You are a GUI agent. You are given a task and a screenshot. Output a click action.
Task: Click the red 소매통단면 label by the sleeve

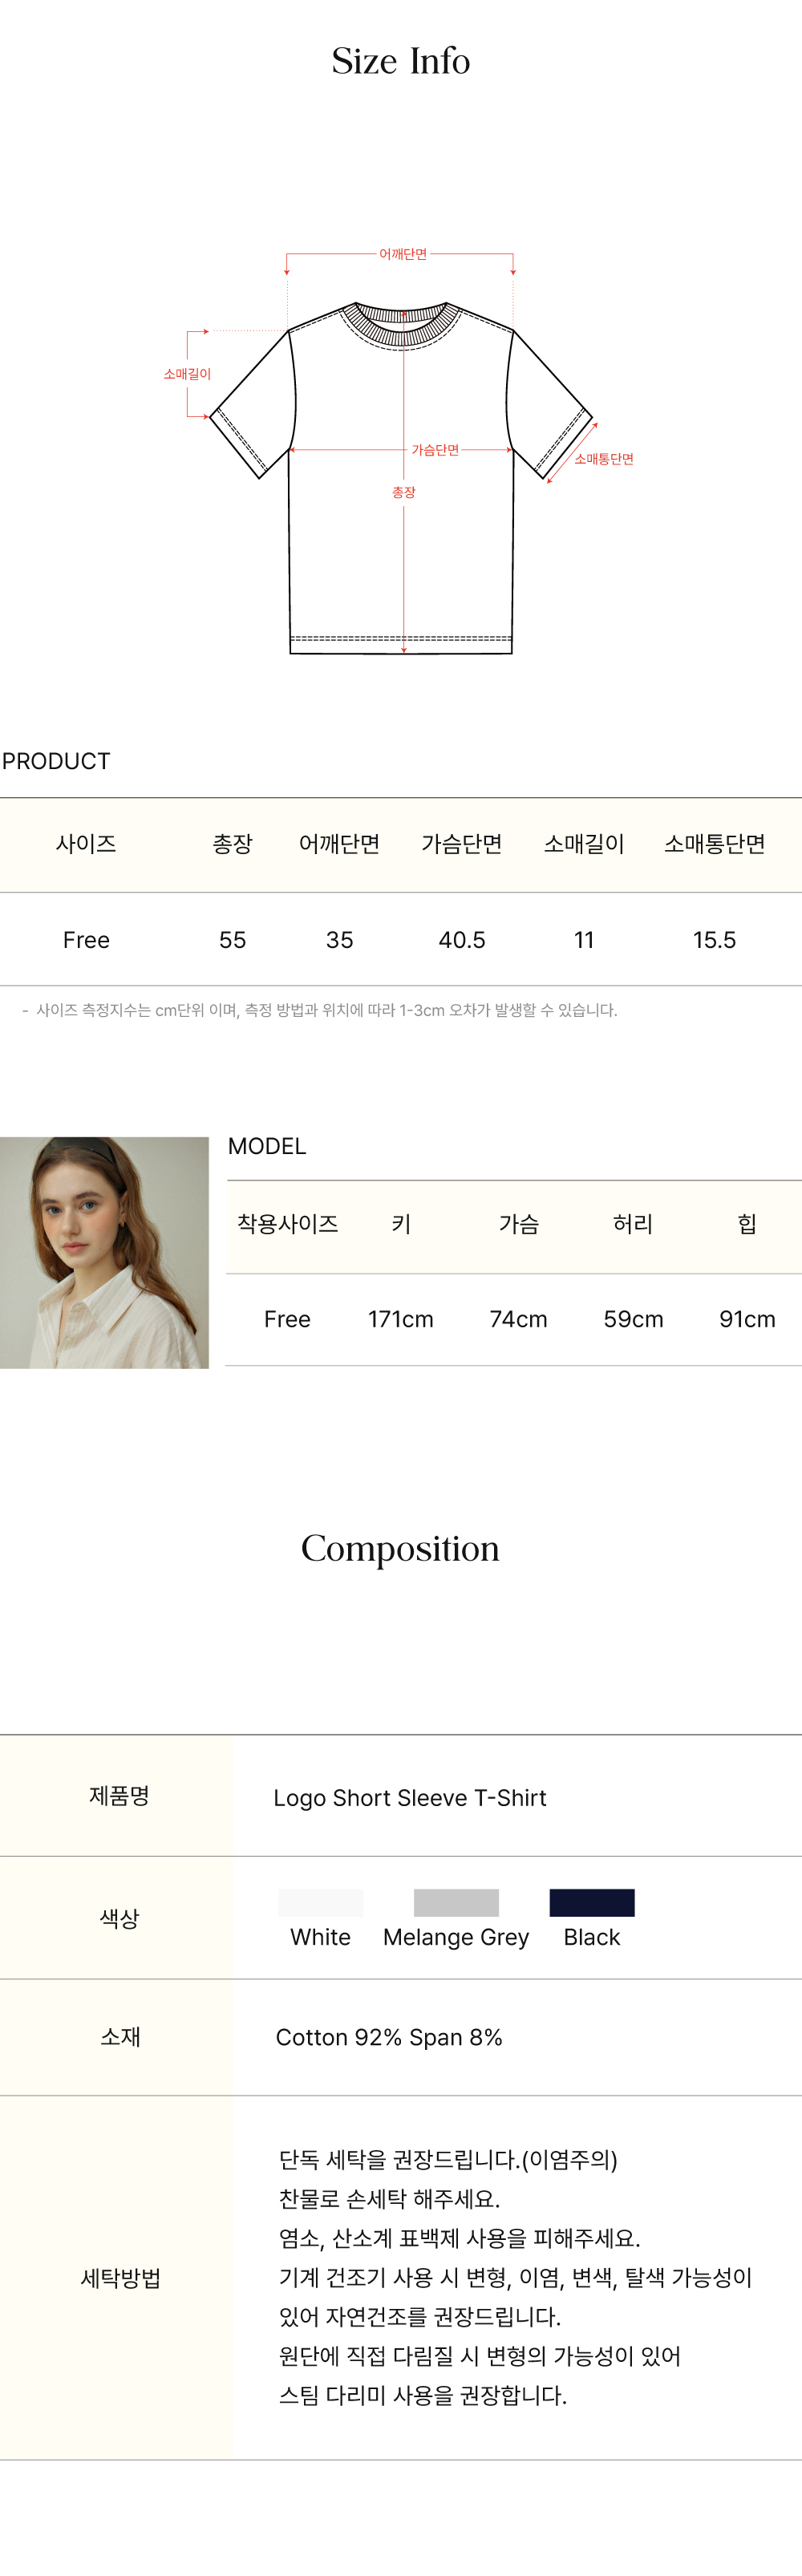click(604, 459)
